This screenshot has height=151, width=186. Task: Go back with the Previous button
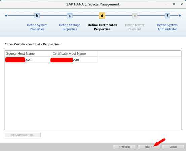tap(124, 147)
